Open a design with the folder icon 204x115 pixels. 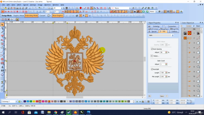[6, 8]
